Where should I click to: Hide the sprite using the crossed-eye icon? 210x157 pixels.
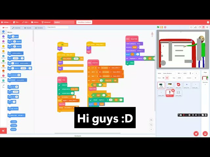click(167, 78)
